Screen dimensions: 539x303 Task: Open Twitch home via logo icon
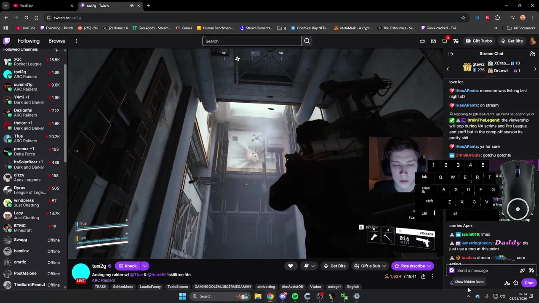tap(7, 41)
